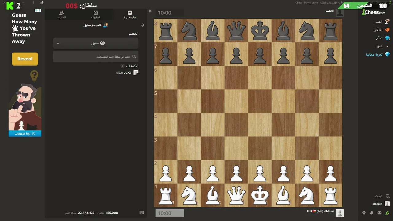Image resolution: width=393 pixels, height=221 pixels.
Task: Switch to New Game tab (مباراة جديدة)
Action: [130, 14]
